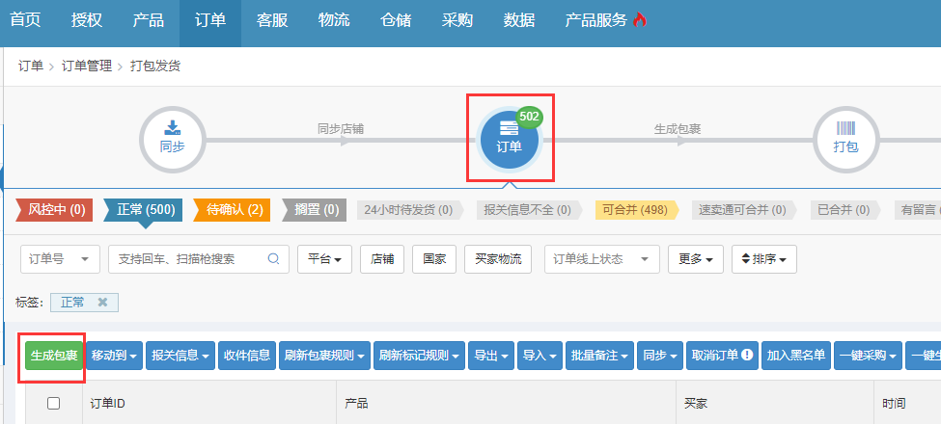Click the 打包发货 breadcrumb text

coord(155,66)
